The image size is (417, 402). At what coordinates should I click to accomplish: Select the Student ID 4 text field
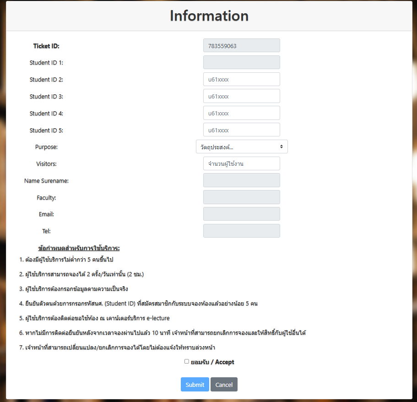pos(241,113)
